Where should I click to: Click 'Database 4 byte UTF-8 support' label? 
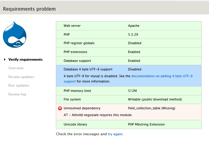(x=88, y=69)
